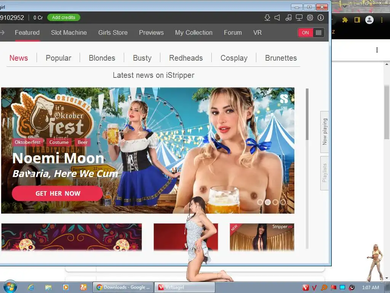Click the Oktoberfest tag
The height and width of the screenshot is (293, 390).
tap(27, 142)
